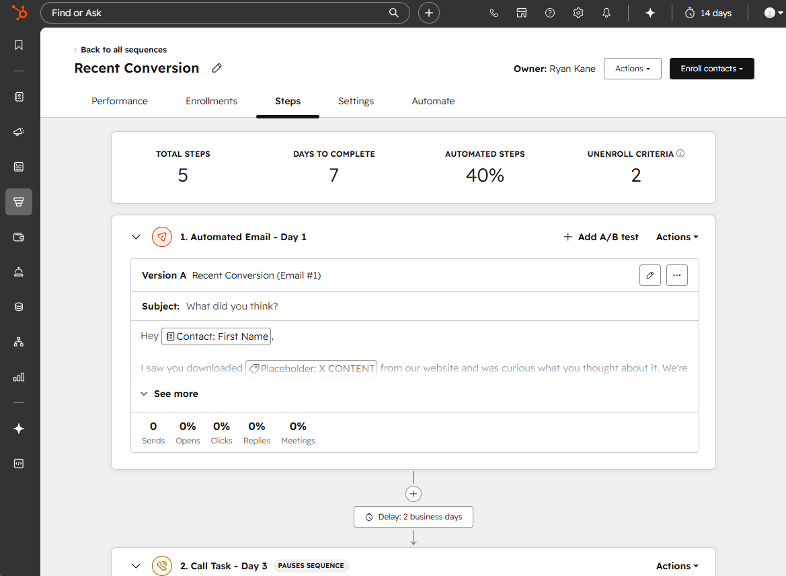Viewport: 786px width, 576px height.
Task: Open the Marketing megaphone icon in sidebar
Action: coord(18,131)
